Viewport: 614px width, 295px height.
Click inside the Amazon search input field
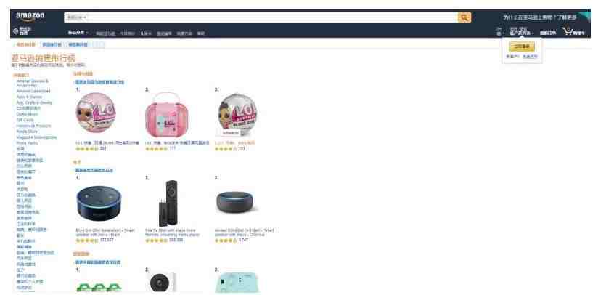click(271, 17)
